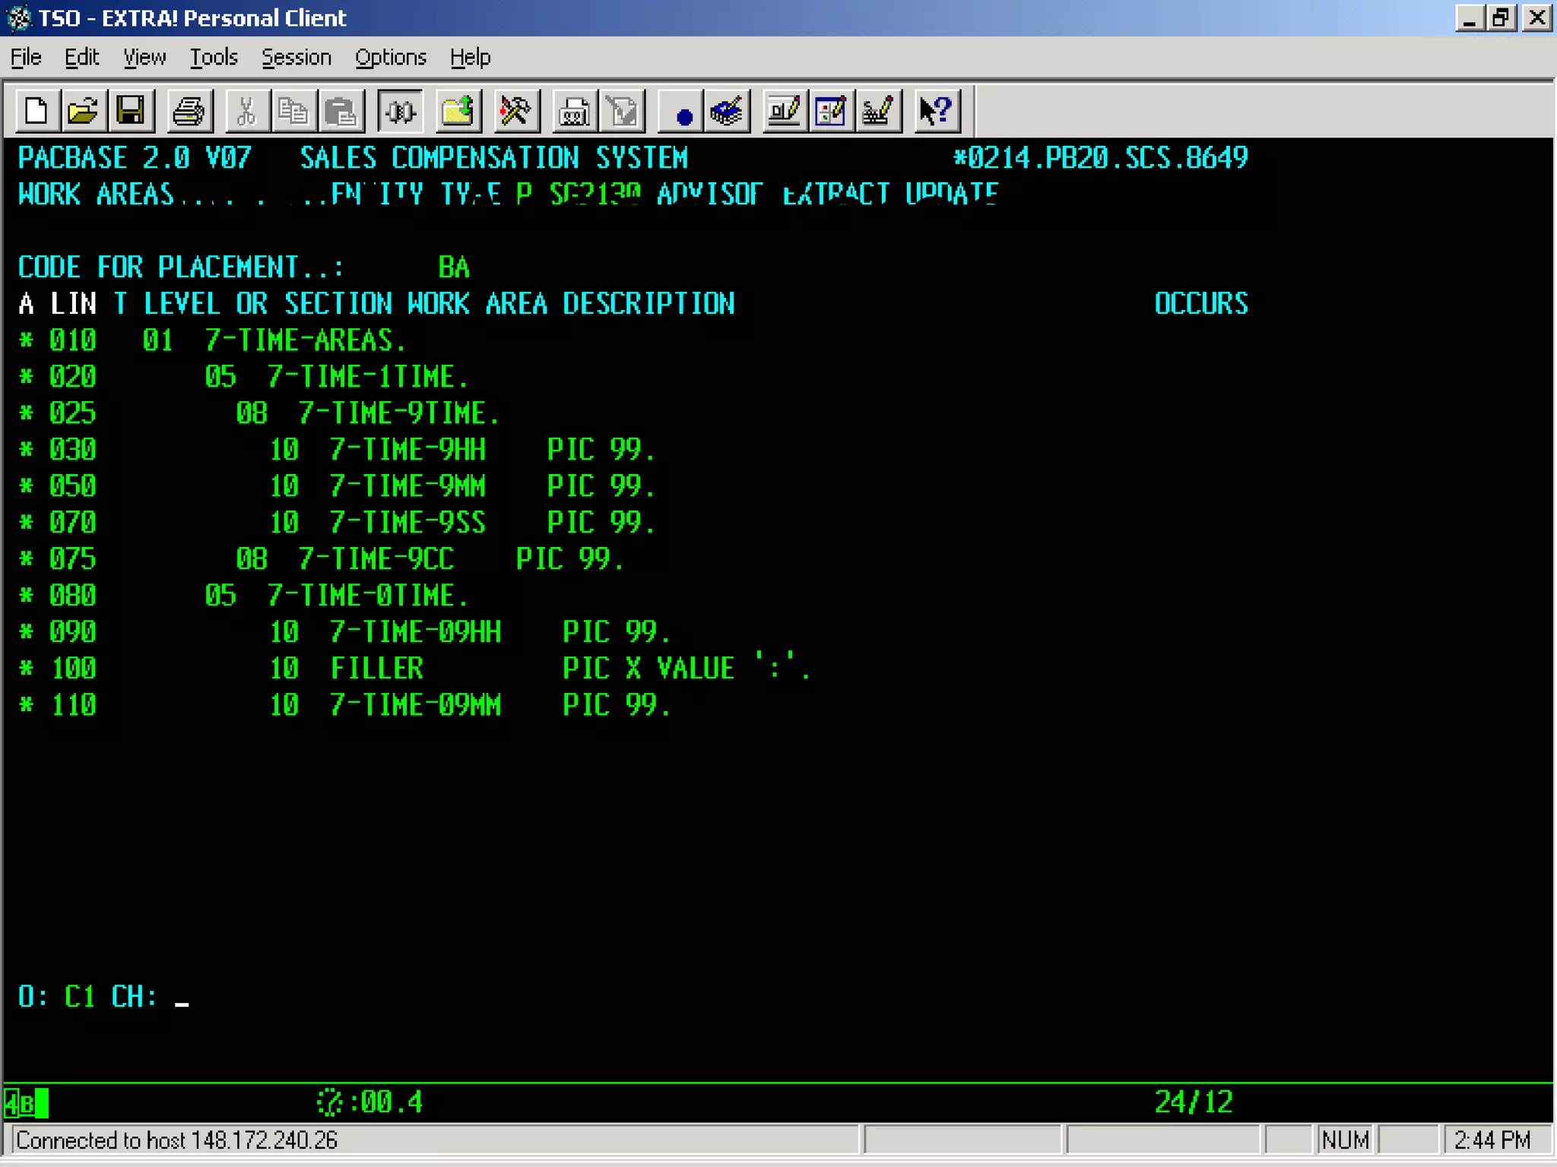
Task: Click FILLER on line 100
Action: pos(376,669)
